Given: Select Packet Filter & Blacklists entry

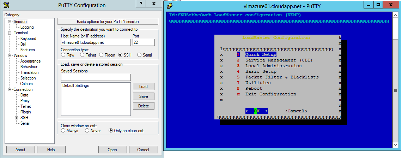Looking at the screenshot, I should click(282, 77).
